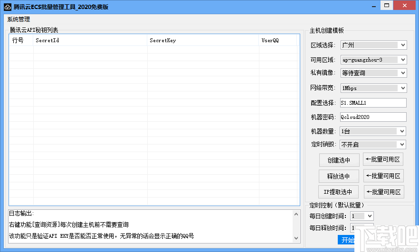Minimize the window
419x252 pixels.
click(x=373, y=6)
